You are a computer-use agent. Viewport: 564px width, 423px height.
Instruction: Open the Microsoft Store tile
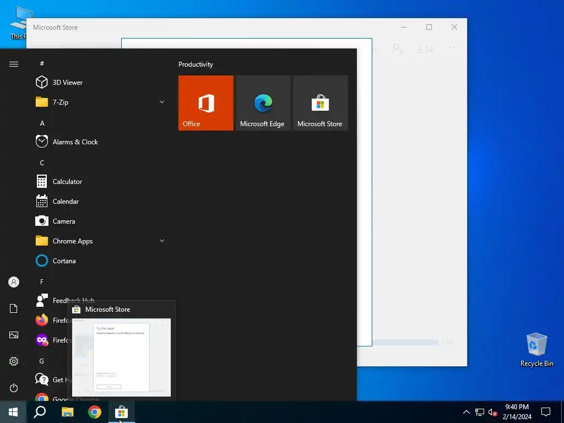point(321,103)
